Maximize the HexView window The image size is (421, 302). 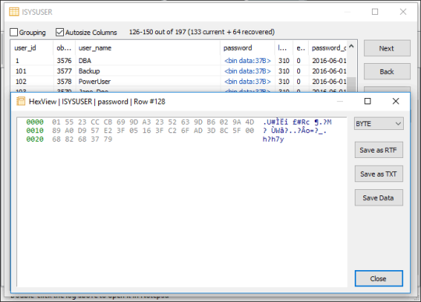[x=367, y=101]
